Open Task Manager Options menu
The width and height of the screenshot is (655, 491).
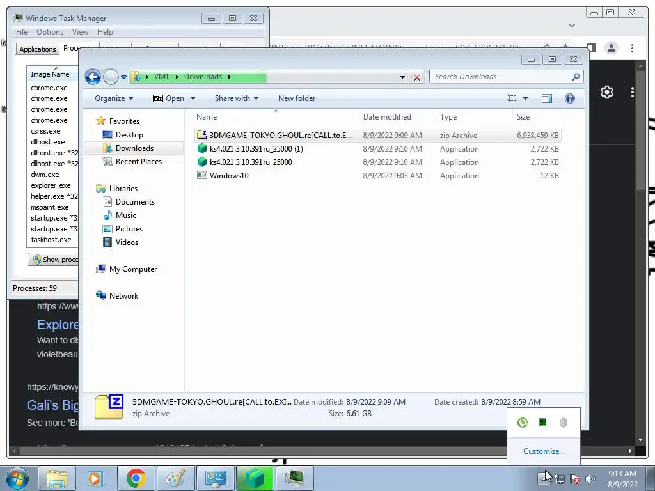click(50, 32)
